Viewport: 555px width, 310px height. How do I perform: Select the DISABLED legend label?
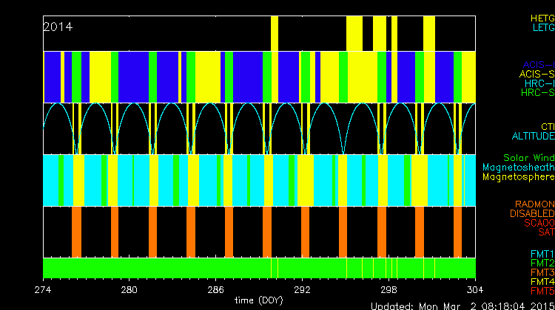pos(533,213)
